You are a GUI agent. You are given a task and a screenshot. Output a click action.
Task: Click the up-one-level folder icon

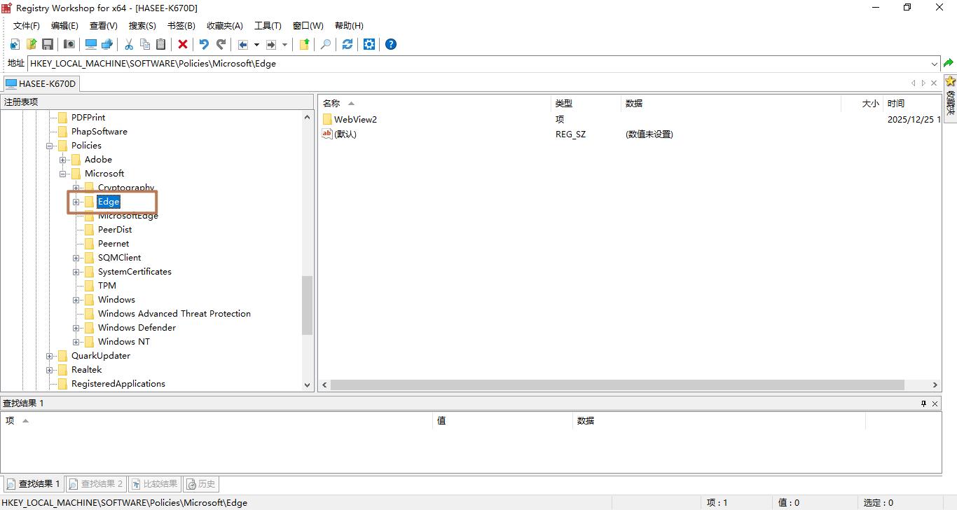click(x=305, y=44)
